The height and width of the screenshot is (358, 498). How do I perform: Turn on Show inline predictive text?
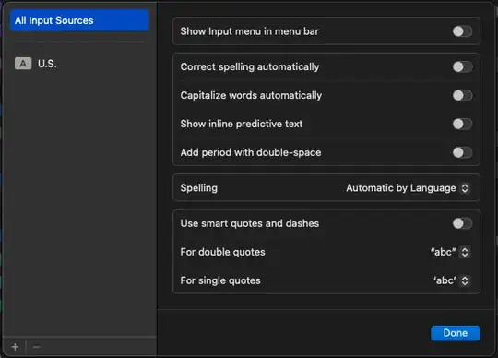point(462,124)
